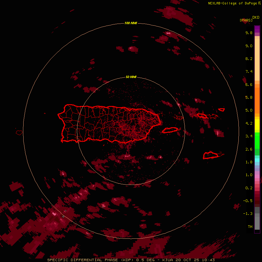This screenshot has width=262, height=262.
Task: Click the 20 OCT 25 date text
Action: tap(187, 260)
